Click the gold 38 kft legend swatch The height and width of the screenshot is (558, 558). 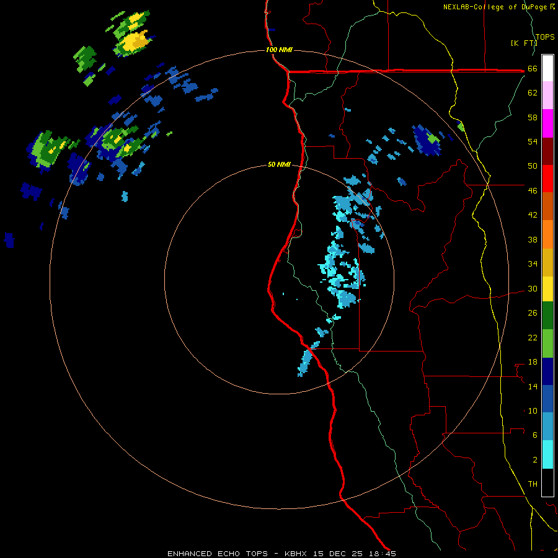point(547,262)
